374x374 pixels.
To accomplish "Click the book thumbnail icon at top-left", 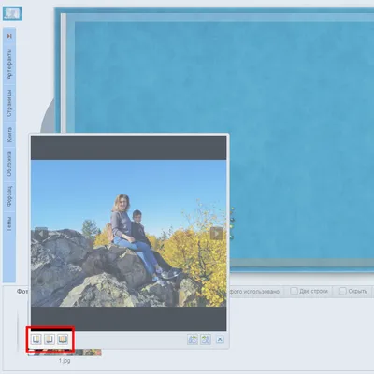I will tap(12, 13).
